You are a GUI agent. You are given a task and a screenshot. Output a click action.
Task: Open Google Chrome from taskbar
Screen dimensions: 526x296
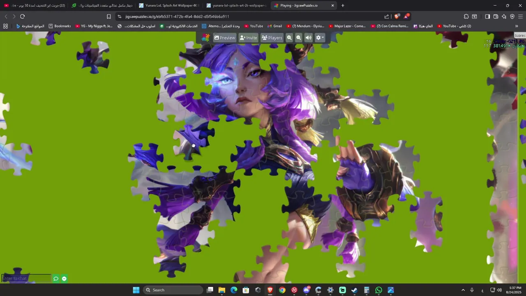coord(282,290)
